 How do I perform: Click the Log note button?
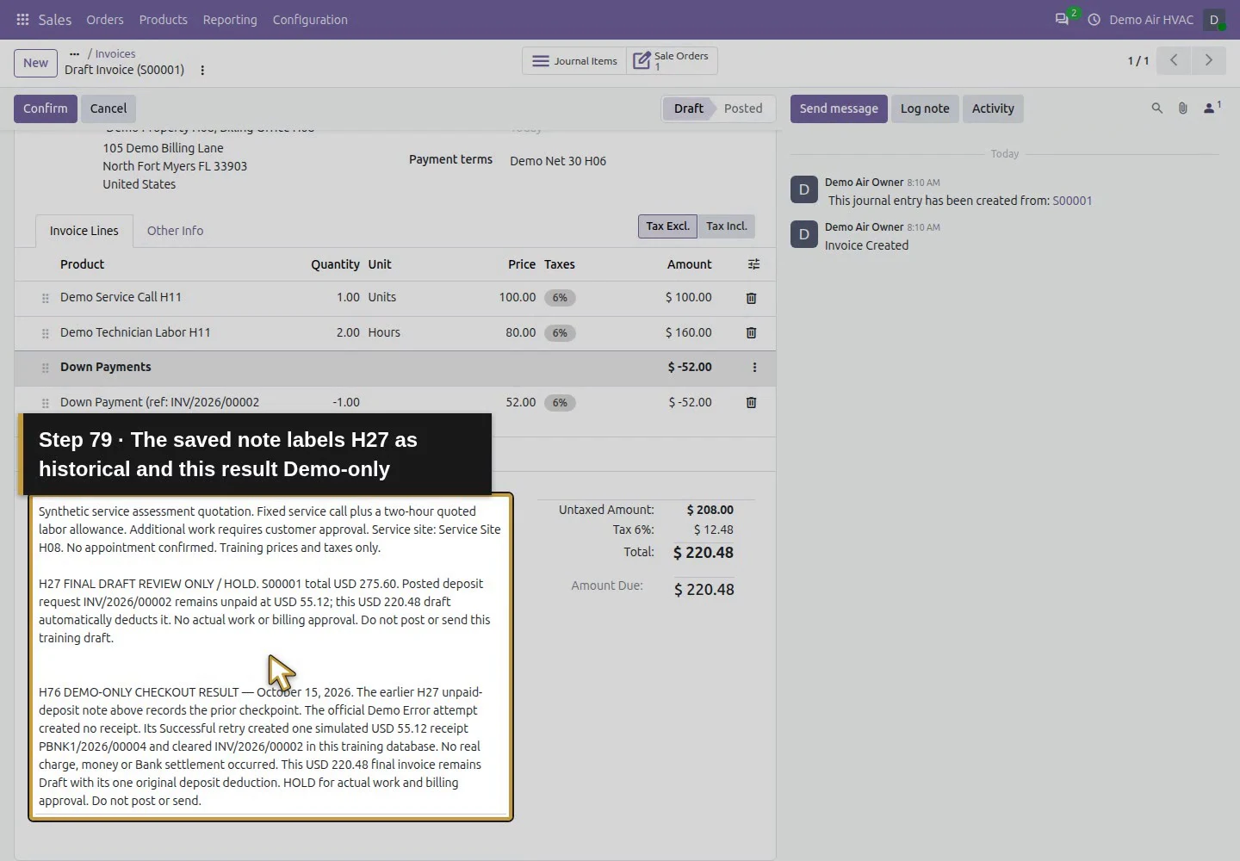click(925, 108)
